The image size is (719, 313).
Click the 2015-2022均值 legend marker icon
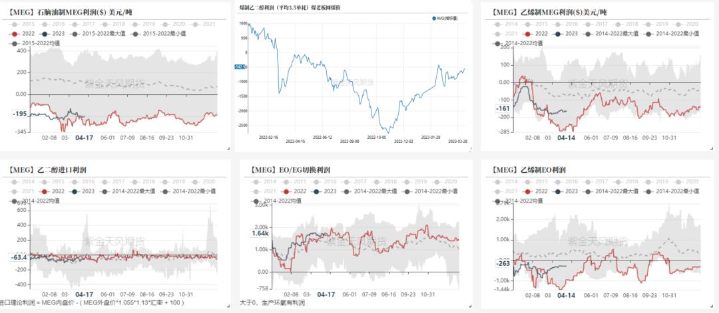15,43
